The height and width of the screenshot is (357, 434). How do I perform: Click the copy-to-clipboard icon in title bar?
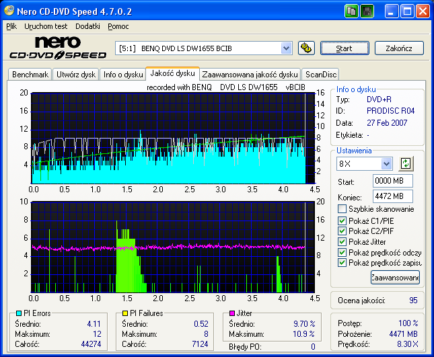[x=351, y=11]
